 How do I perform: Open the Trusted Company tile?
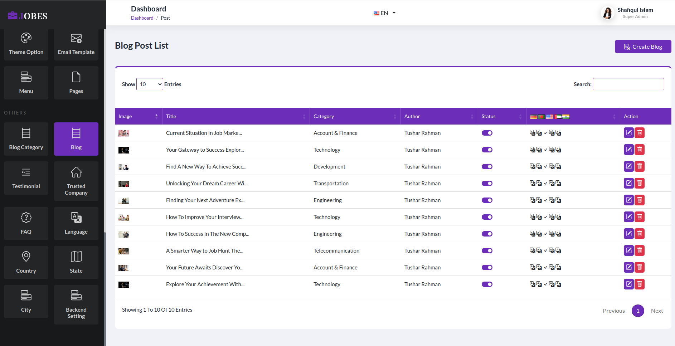click(x=76, y=181)
